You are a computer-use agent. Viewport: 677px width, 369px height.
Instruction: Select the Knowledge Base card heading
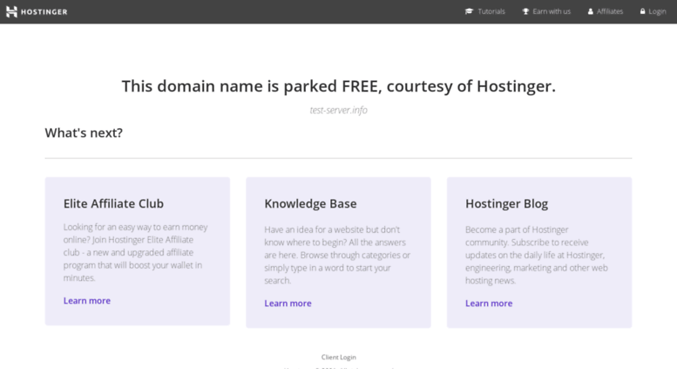[x=310, y=203]
